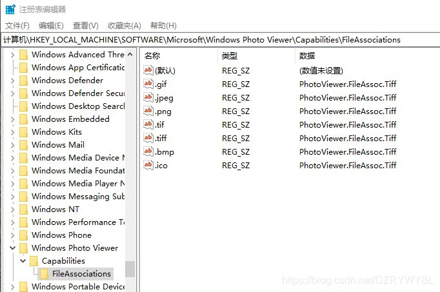Click the registry path address bar
Viewport: 440px width, 292px height.
pos(220,40)
